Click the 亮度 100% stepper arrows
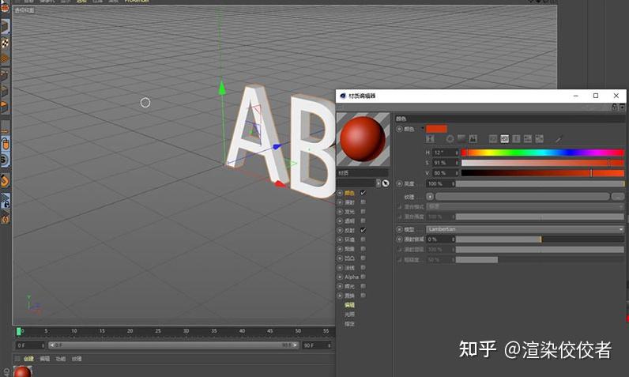 pyautogui.click(x=454, y=183)
